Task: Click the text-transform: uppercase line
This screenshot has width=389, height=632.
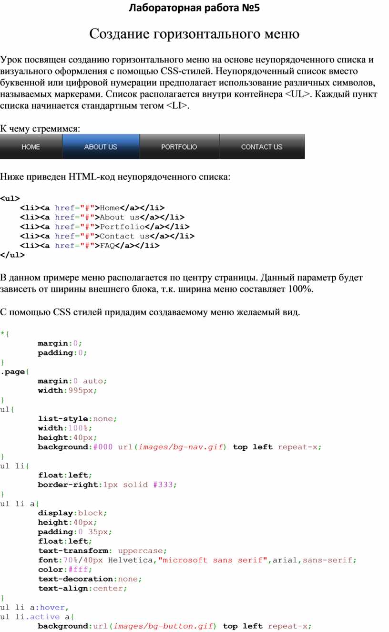Action: 102,550
